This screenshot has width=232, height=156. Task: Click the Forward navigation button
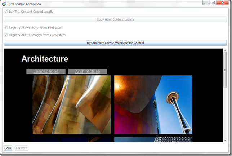point(22,148)
